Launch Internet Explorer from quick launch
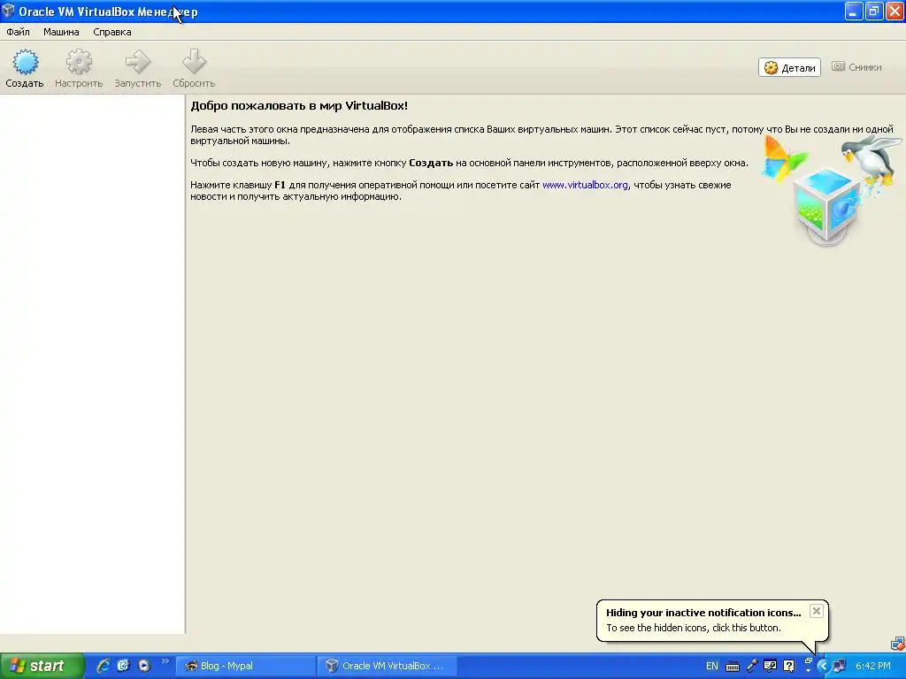The image size is (906, 679). [x=104, y=666]
